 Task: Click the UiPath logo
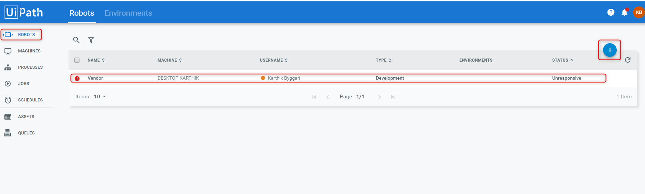pos(24,12)
